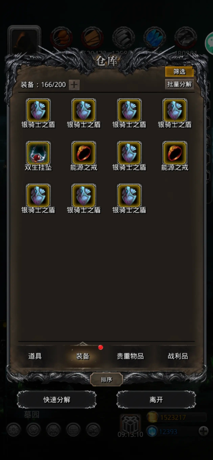Image resolution: width=213 pixels, height=460 pixels.
Task: Click the plus icon to expand equipment capacity
Action: [x=74, y=85]
